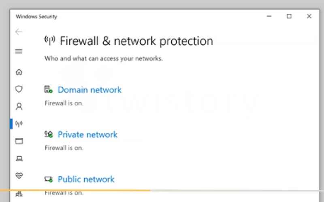Open the Public network link

pos(86,179)
